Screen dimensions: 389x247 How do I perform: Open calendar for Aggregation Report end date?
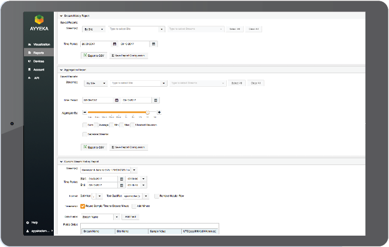[156, 100]
